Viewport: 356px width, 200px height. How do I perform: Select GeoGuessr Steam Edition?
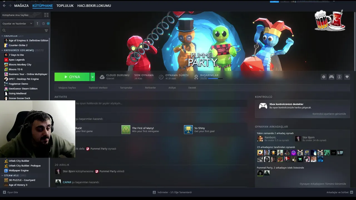(23, 89)
